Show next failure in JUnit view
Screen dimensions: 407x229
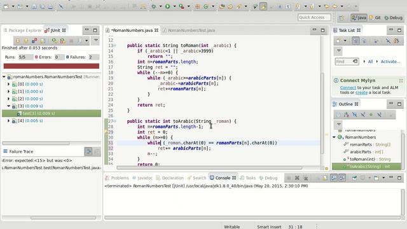pos(18,41)
